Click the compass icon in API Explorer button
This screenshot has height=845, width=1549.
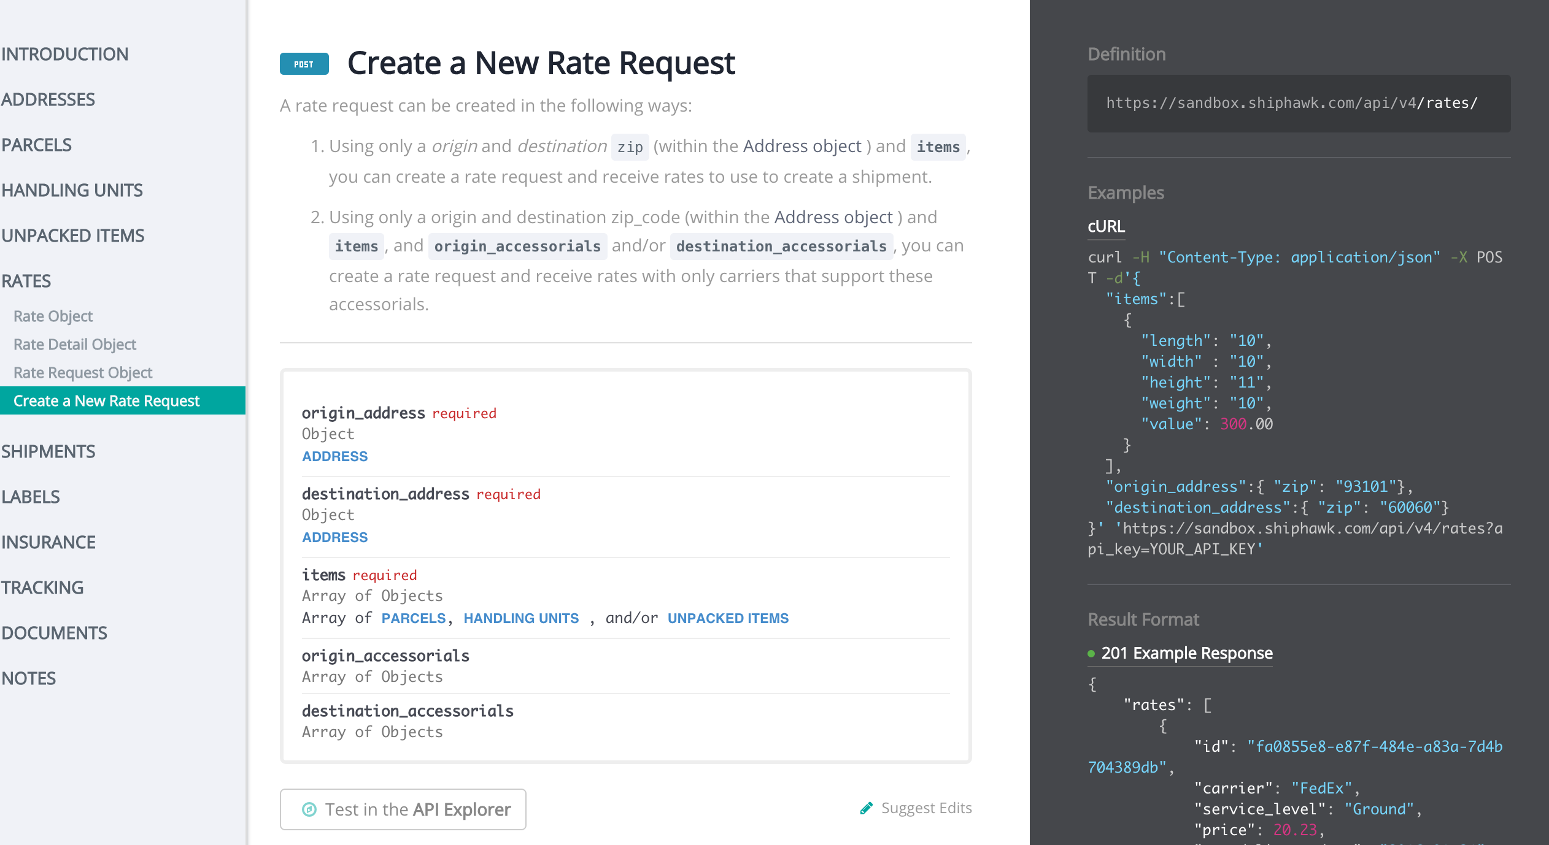tap(309, 809)
